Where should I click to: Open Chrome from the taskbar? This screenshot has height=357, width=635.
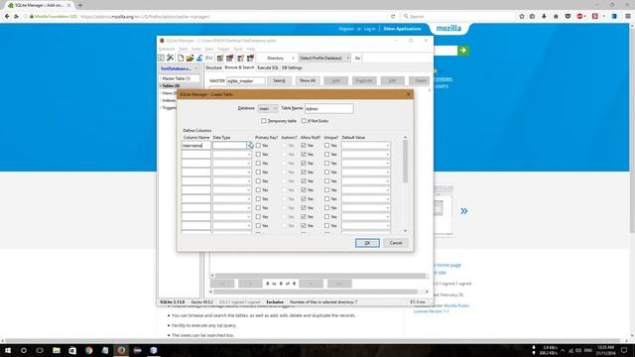(88, 350)
